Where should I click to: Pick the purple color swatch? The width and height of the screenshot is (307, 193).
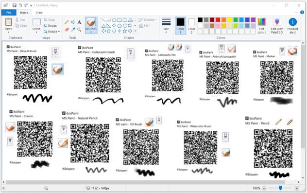[253, 19]
